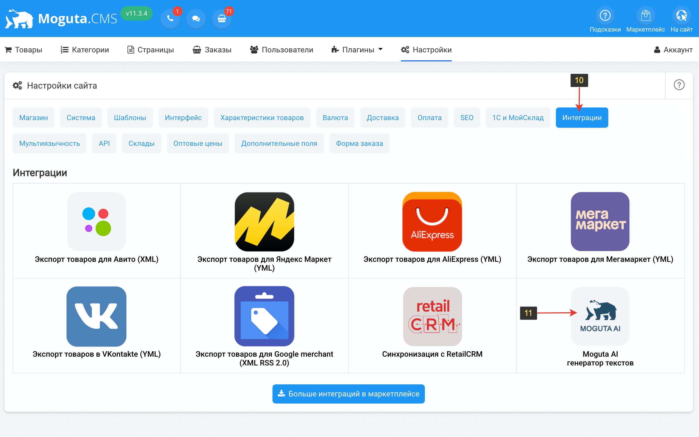Image resolution: width=699 pixels, height=437 pixels.
Task: Click the phone calls notification icon
Action: [170, 19]
